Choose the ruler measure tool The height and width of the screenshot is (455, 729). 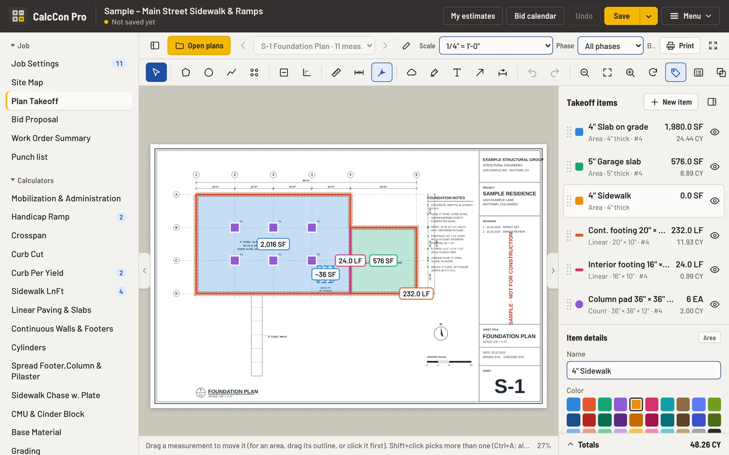click(x=336, y=72)
